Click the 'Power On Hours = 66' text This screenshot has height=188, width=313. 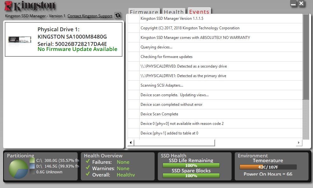pos(268,174)
